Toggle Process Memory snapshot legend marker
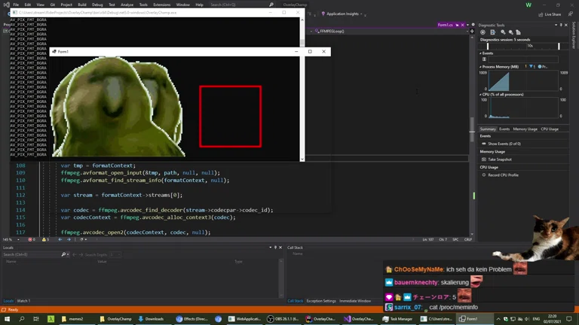 [x=531, y=67]
